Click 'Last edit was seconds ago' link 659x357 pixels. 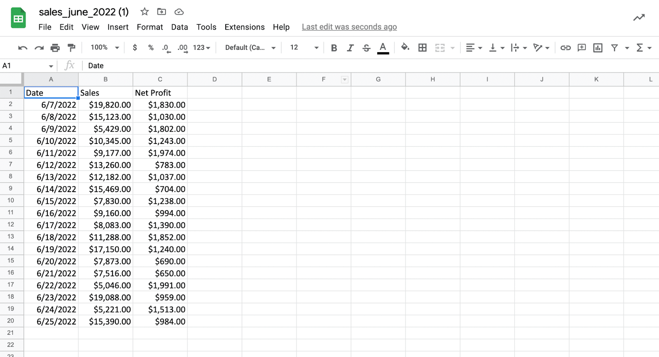pos(349,27)
